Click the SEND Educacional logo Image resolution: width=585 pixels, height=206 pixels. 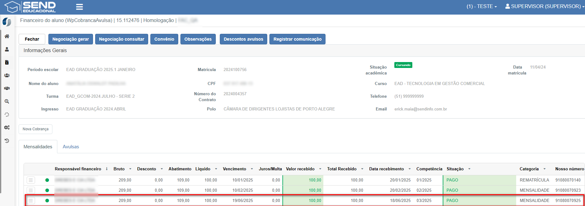[30, 7]
